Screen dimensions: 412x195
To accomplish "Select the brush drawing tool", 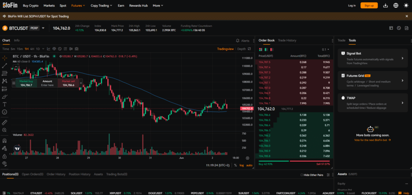I will [x=5, y=96].
